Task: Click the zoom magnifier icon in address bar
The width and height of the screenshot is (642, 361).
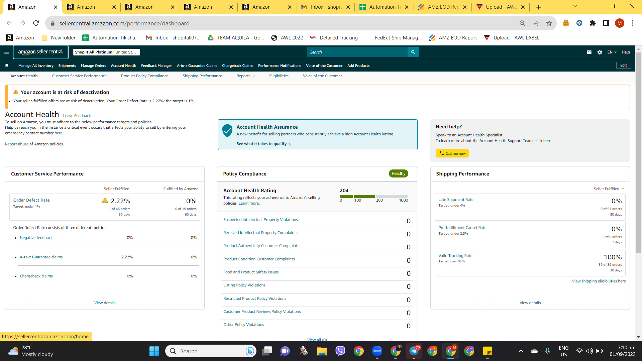Action: (x=522, y=23)
